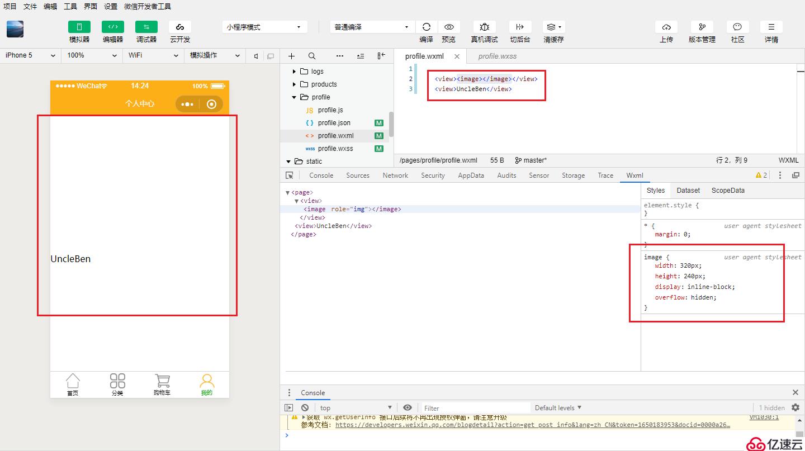Open the iPhone 5 device dropdown
This screenshot has width=805, height=451.
pyautogui.click(x=31, y=55)
